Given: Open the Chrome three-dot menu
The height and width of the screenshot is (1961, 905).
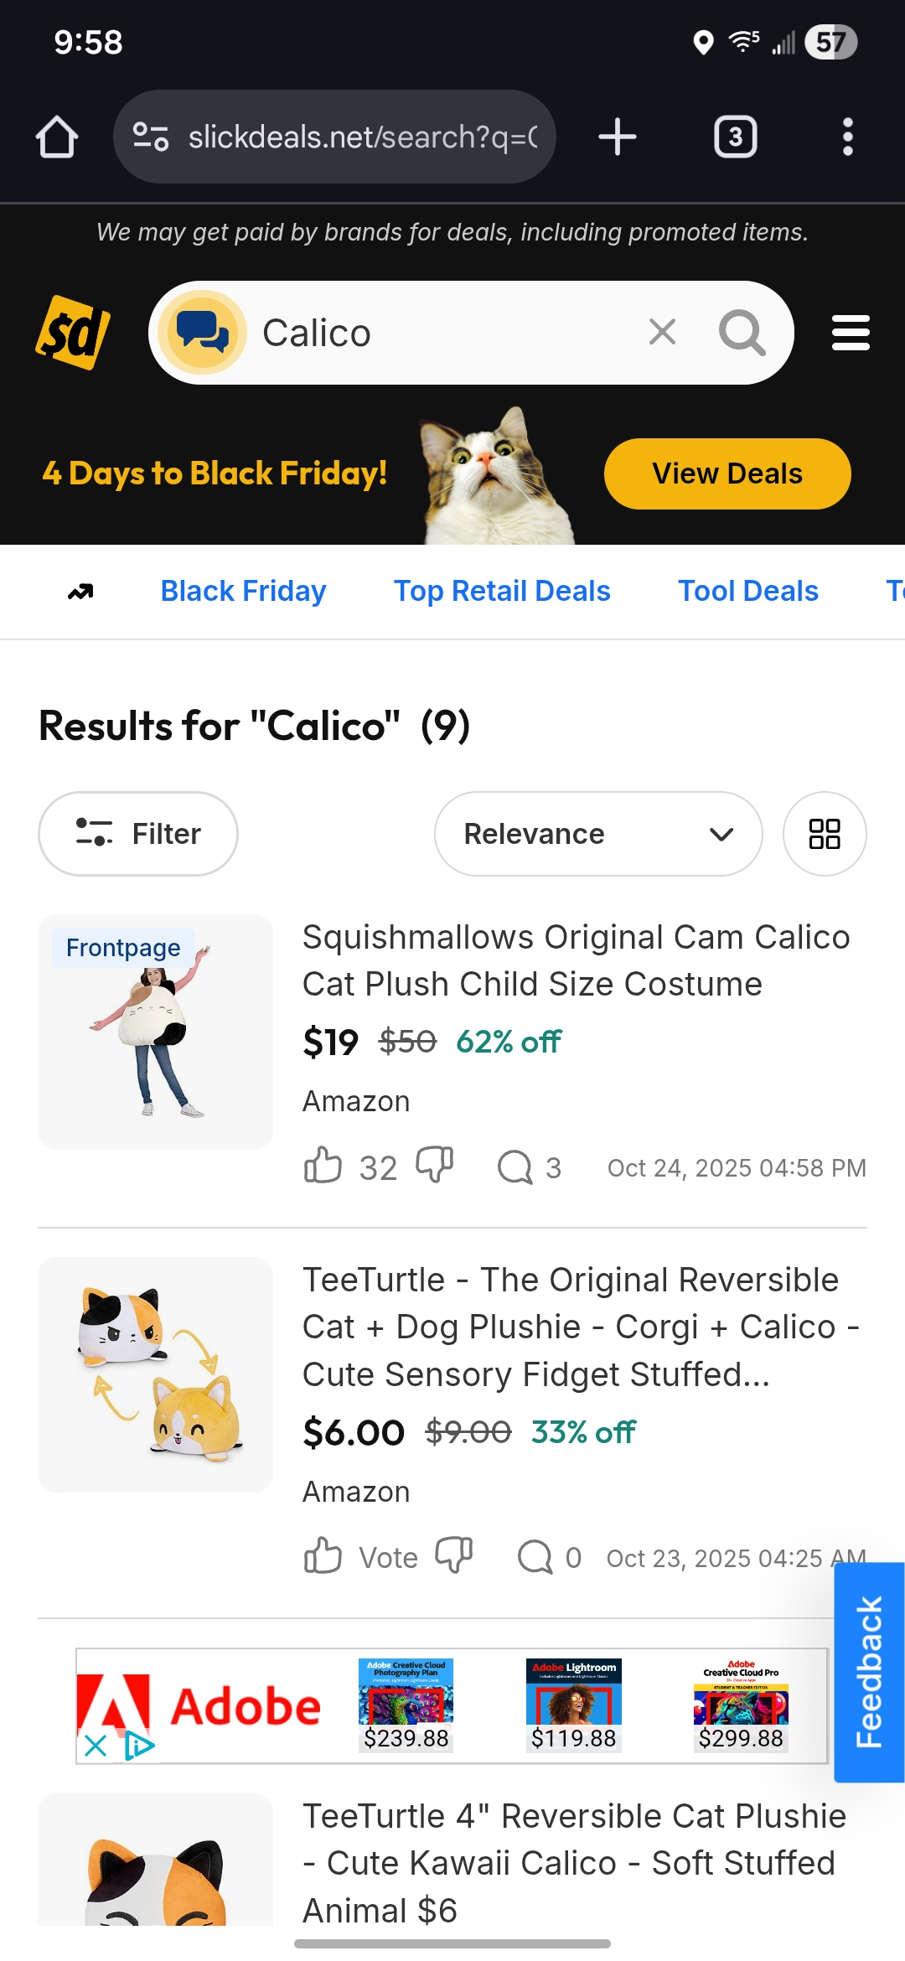Looking at the screenshot, I should pyautogui.click(x=847, y=137).
